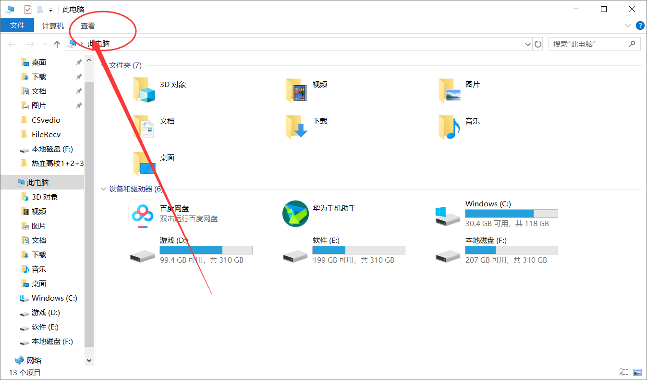
Task: Open FileRecv folder in sidebar
Action: click(46, 135)
